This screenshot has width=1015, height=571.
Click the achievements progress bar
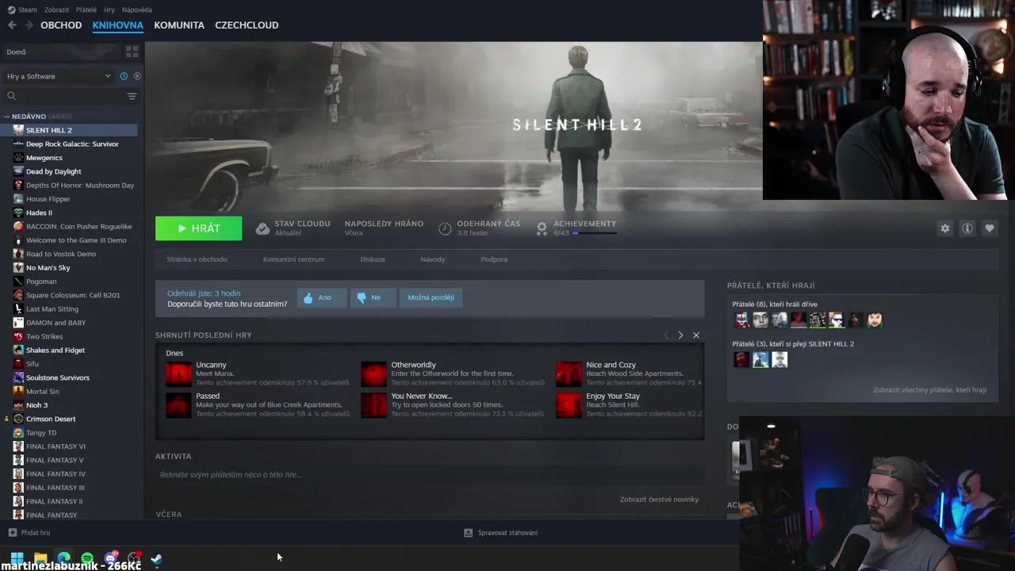coord(594,233)
